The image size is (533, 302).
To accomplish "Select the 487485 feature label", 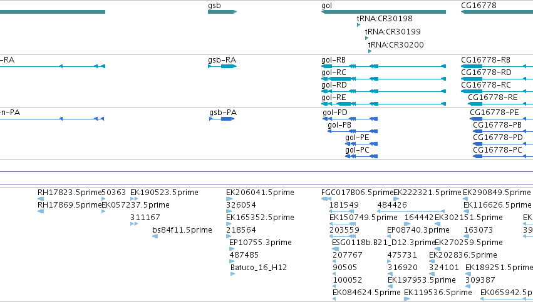I will [244, 256].
